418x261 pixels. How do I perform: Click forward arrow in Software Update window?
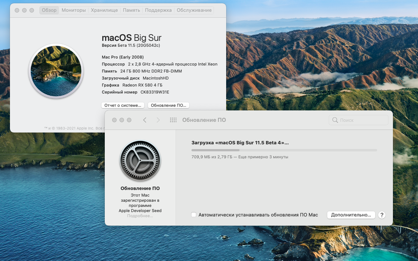(x=158, y=120)
